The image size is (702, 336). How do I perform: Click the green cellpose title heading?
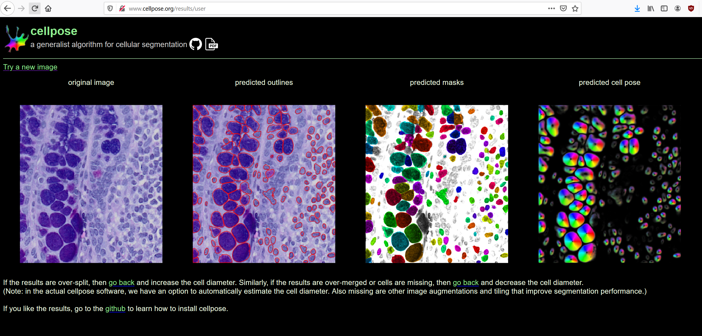54,31
